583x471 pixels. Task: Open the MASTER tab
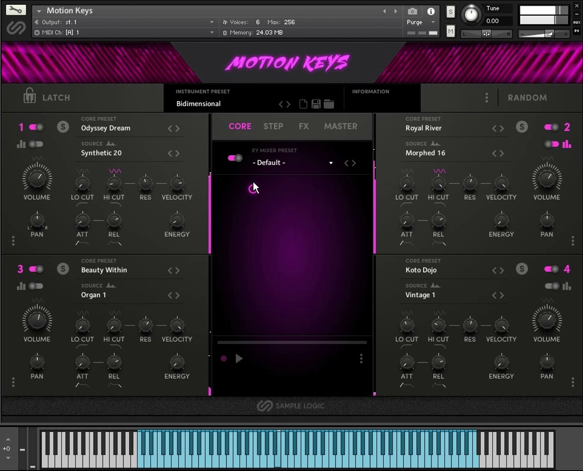tap(341, 126)
